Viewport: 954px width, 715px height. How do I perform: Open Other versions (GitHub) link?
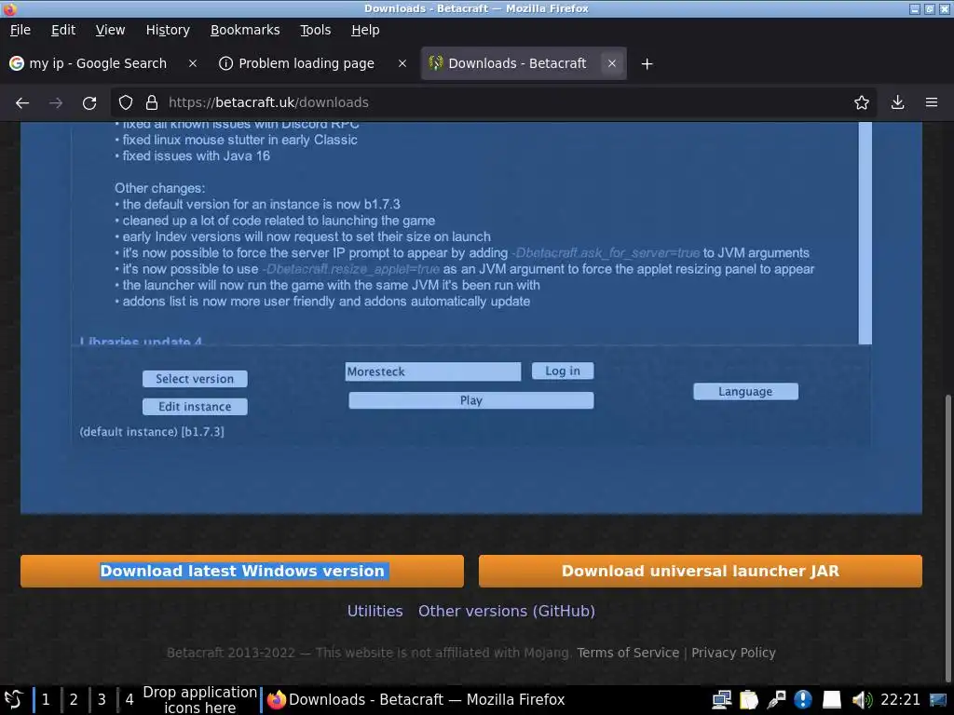pyautogui.click(x=506, y=611)
